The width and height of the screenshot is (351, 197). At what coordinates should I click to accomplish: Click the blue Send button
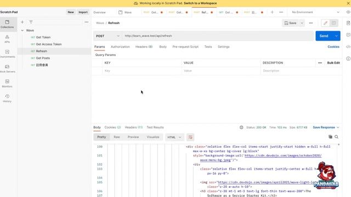324,36
